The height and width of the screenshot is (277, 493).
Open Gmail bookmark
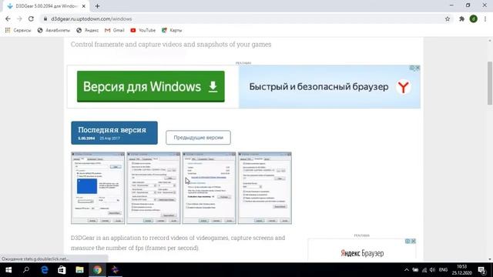[x=115, y=30]
